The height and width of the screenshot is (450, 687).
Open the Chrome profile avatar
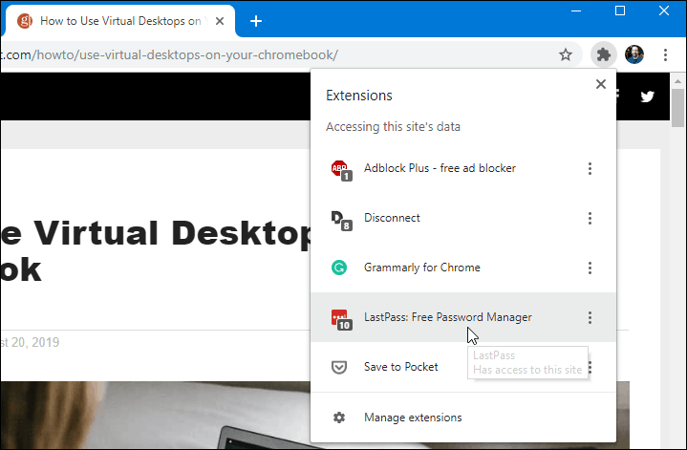pos(634,54)
